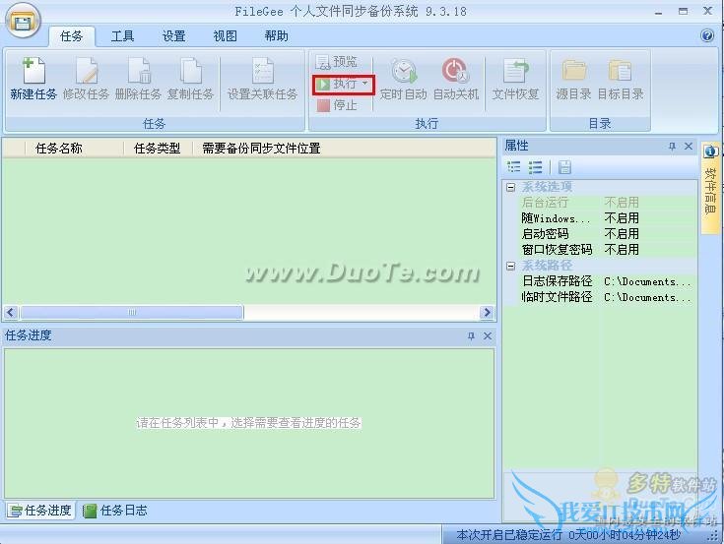Switch to the 工具 ribbon tab

(122, 36)
